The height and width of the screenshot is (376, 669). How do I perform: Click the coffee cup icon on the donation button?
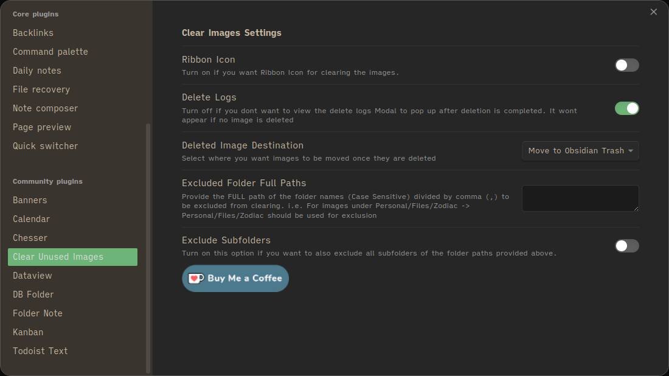(195, 278)
